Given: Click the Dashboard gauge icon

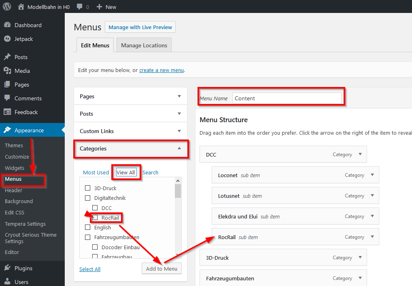Looking at the screenshot, I should click(x=7, y=25).
